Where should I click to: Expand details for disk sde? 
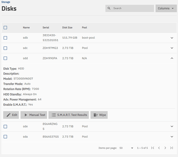tap(172, 126)
